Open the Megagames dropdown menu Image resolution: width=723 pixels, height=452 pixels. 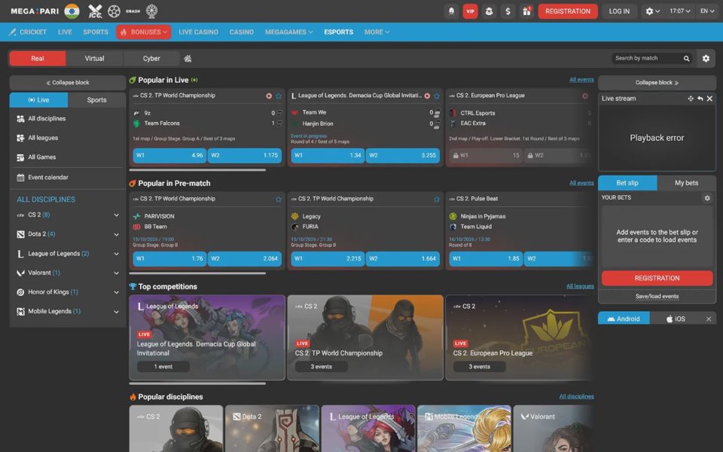pos(288,32)
